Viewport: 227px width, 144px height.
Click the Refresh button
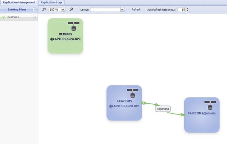[x=136, y=9]
